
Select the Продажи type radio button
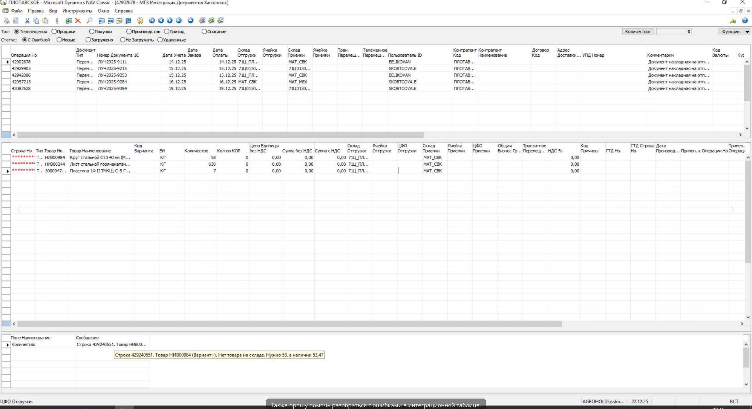click(x=54, y=32)
